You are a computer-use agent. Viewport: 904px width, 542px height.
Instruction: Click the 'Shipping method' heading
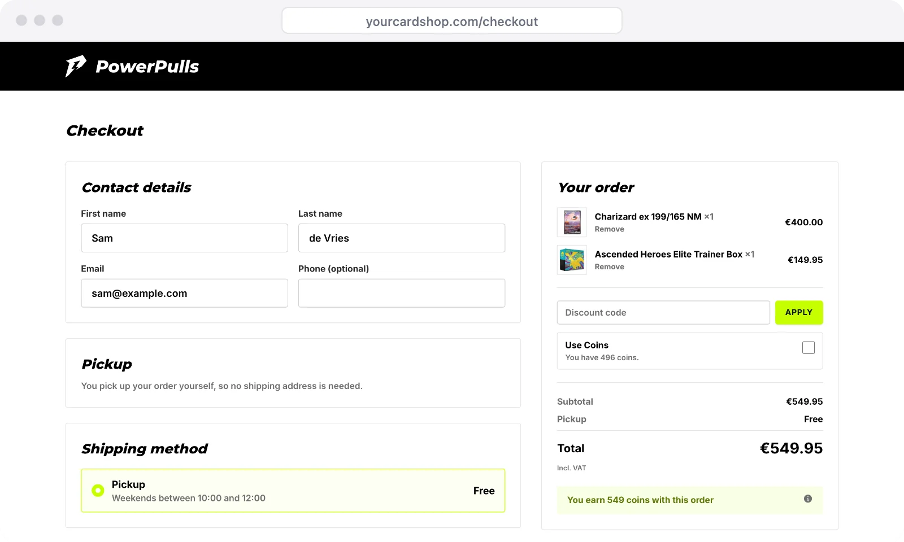(145, 449)
